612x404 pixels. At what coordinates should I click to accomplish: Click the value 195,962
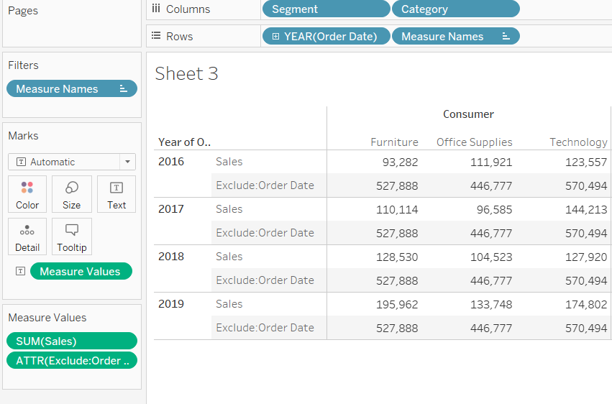(x=397, y=305)
